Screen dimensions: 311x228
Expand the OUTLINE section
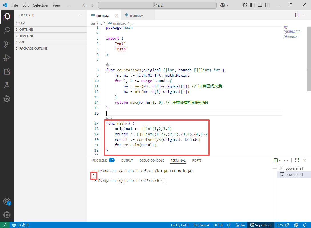(50, 29)
